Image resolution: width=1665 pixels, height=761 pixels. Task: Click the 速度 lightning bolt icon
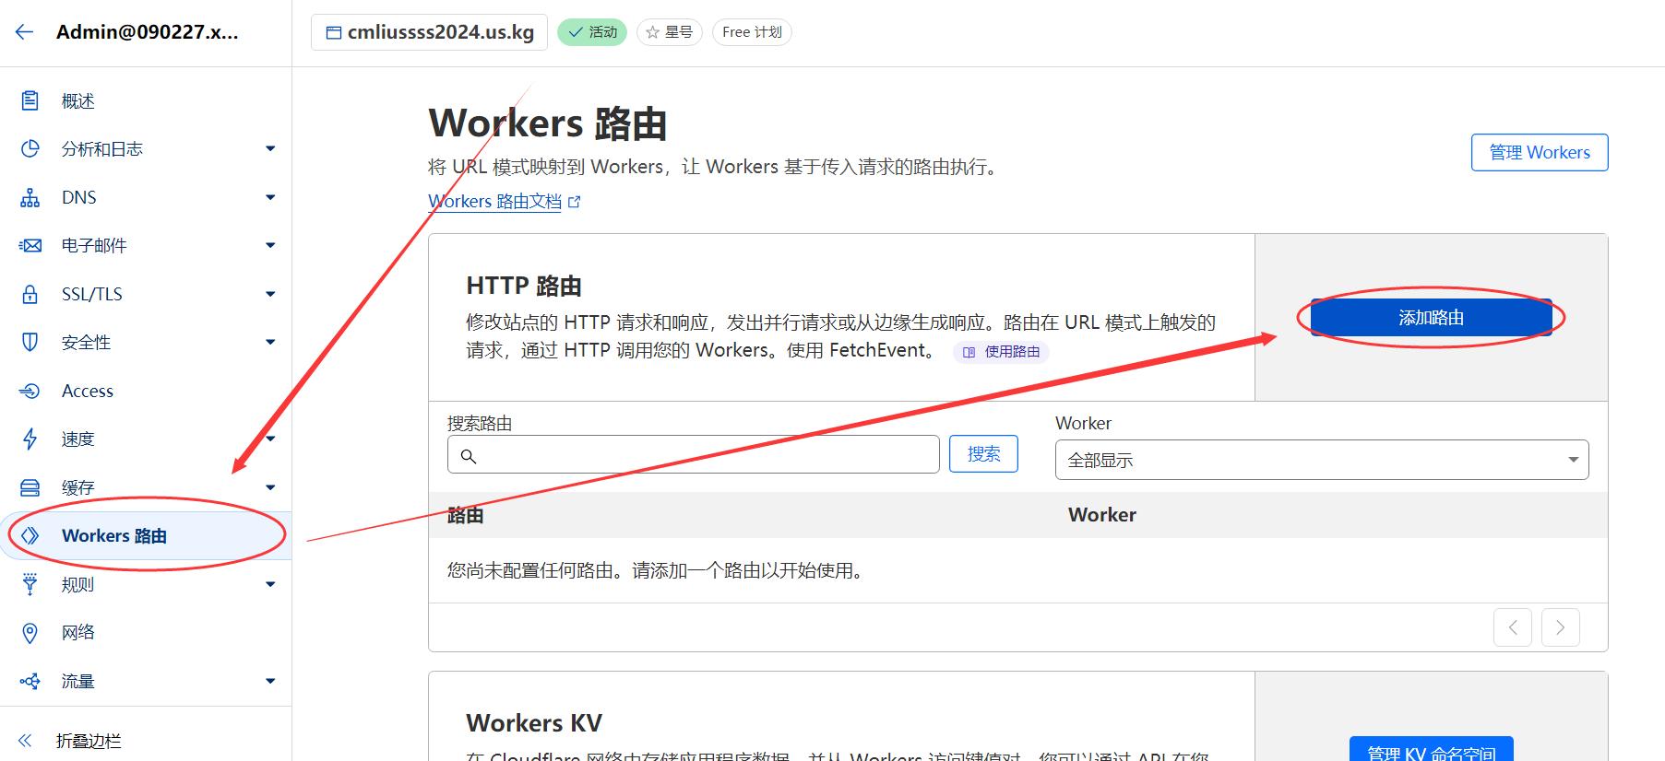pyautogui.click(x=30, y=439)
